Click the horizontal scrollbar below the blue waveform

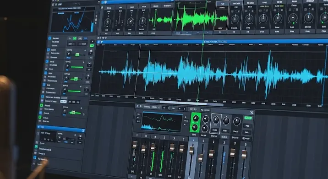pyautogui.click(x=184, y=102)
